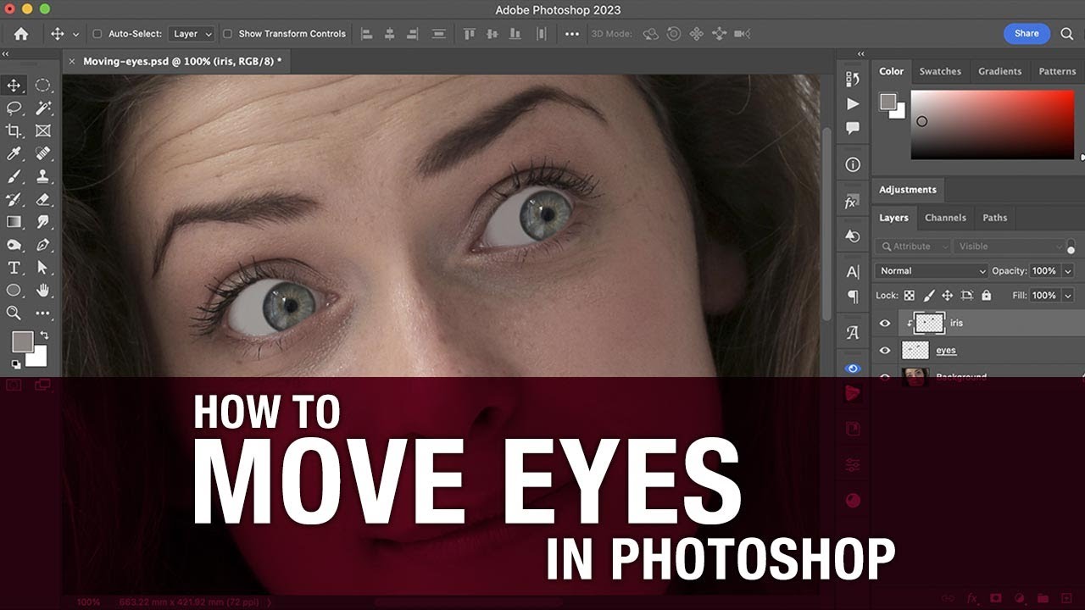Select the Zoom tool
The image size is (1085, 610).
click(x=14, y=313)
